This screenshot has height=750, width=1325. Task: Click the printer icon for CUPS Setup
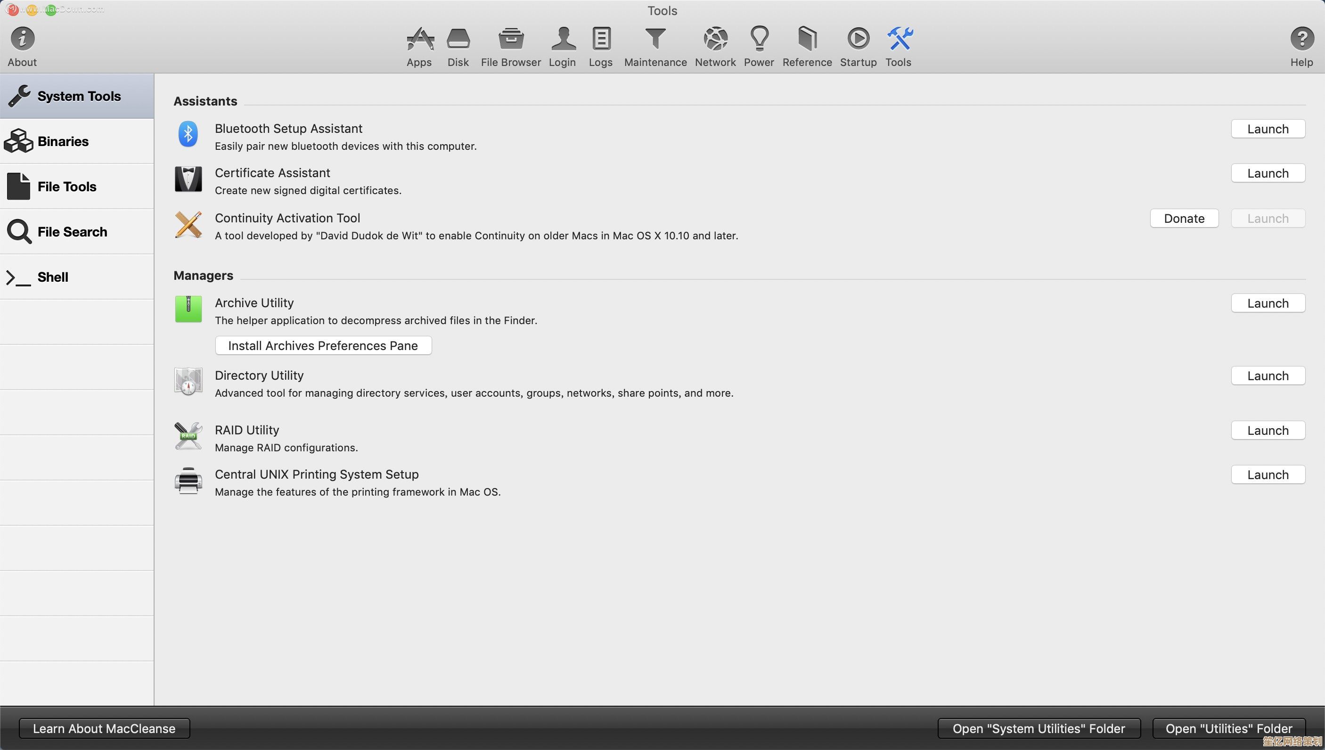[x=188, y=481]
